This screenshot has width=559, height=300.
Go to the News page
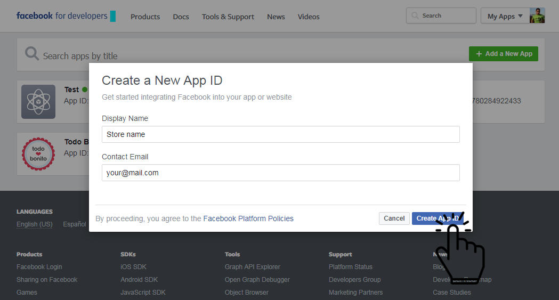coord(276,17)
